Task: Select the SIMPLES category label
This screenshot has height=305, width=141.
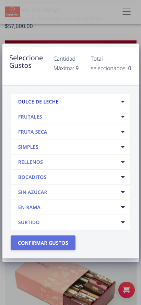Action: (28, 147)
